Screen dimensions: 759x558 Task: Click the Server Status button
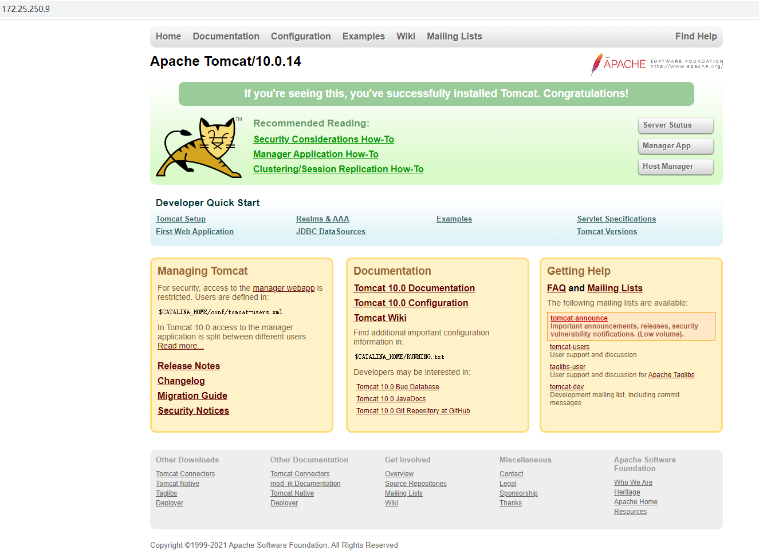coord(676,125)
